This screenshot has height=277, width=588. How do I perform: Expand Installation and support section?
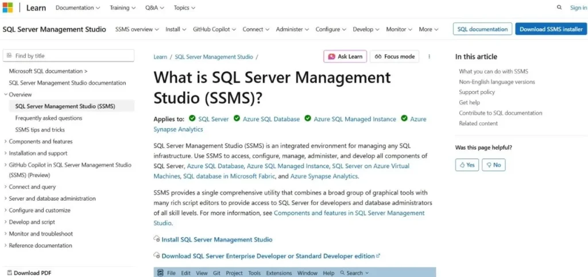36,153
